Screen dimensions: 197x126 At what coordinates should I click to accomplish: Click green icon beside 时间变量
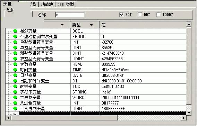pos(15,70)
